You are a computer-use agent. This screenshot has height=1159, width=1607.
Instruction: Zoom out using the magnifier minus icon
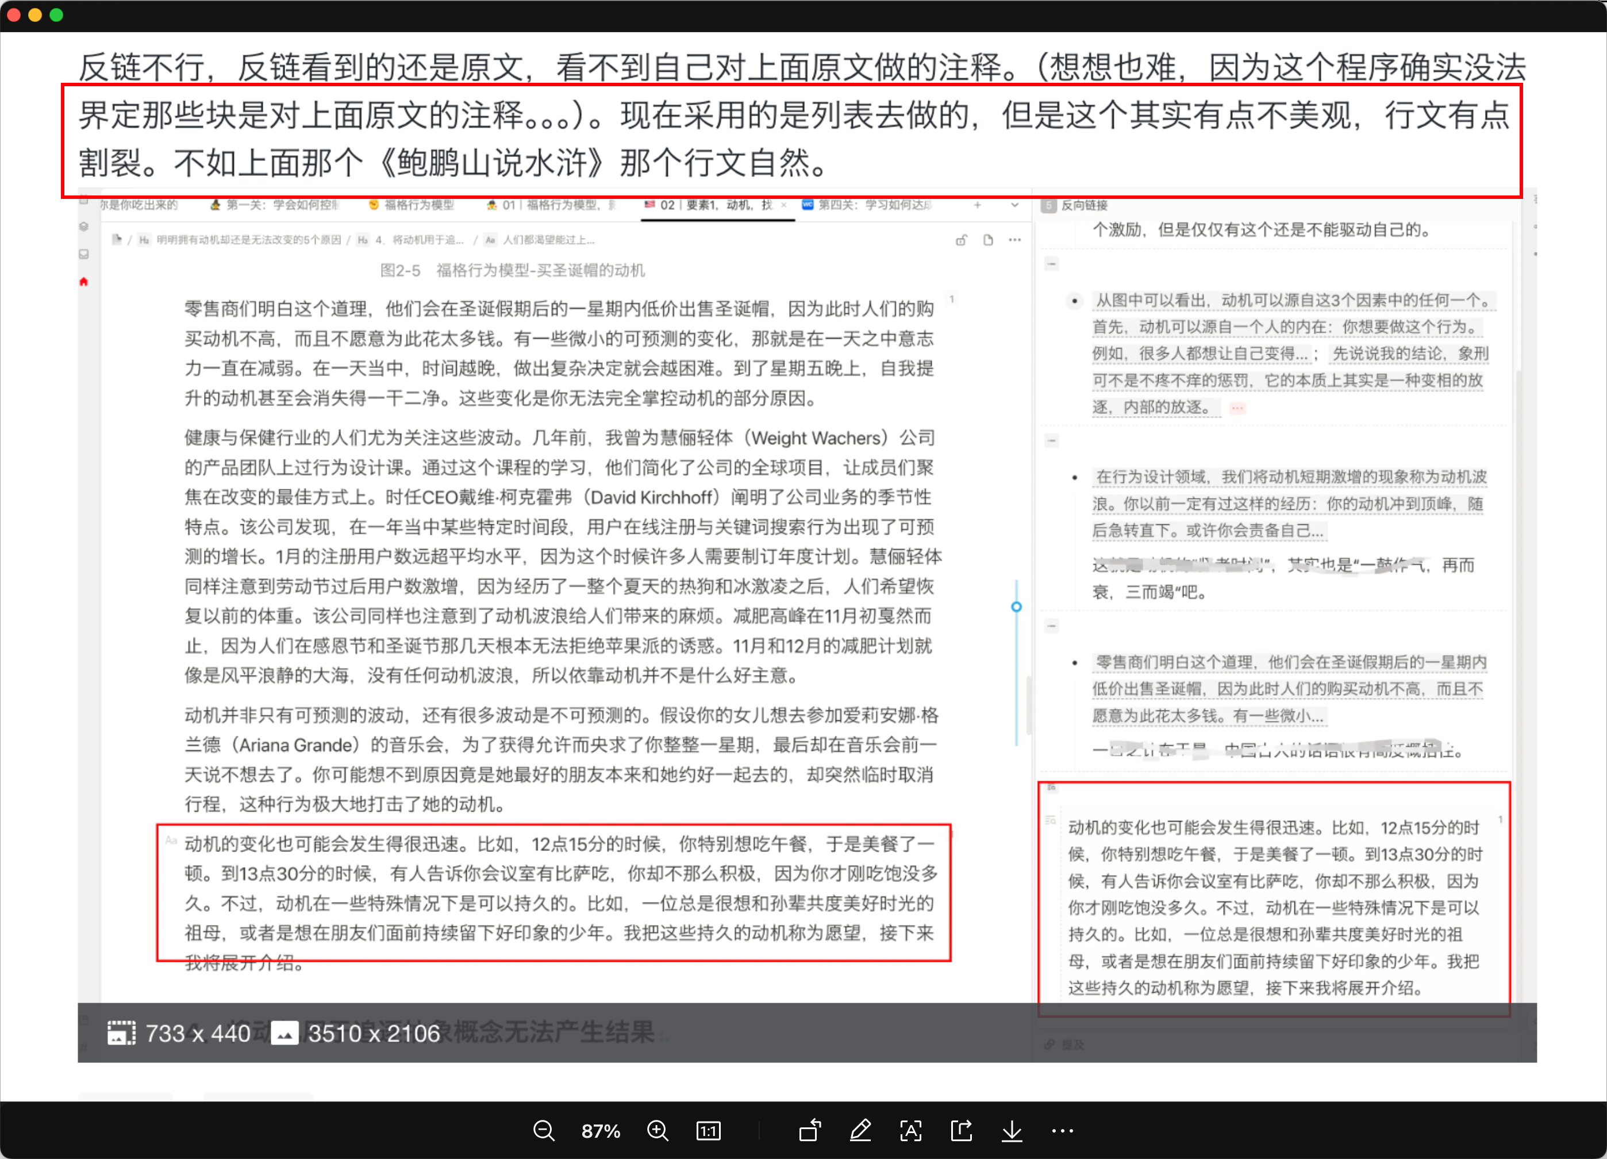pos(544,1131)
